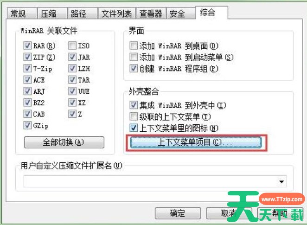Confirm settings with 确定
This screenshot has height=225, width=307.
(178, 213)
